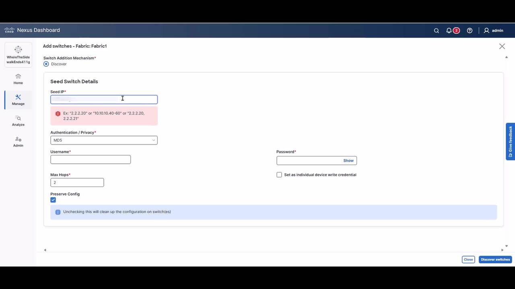The height and width of the screenshot is (289, 515).
Task: Expand the Authentication / Privacy MD5 dropdown
Action: (x=104, y=140)
